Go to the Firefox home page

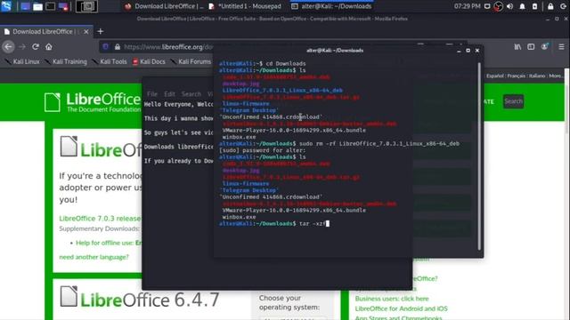tap(49, 47)
